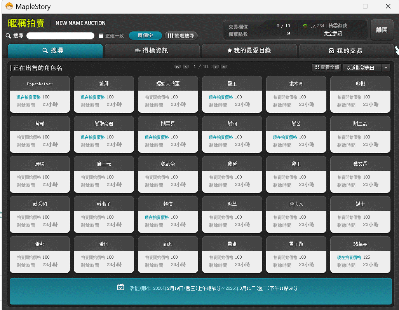Screen dimensions: 399x310
Task: Open the 我的最愛目錄 tab
Action: pyautogui.click(x=249, y=51)
